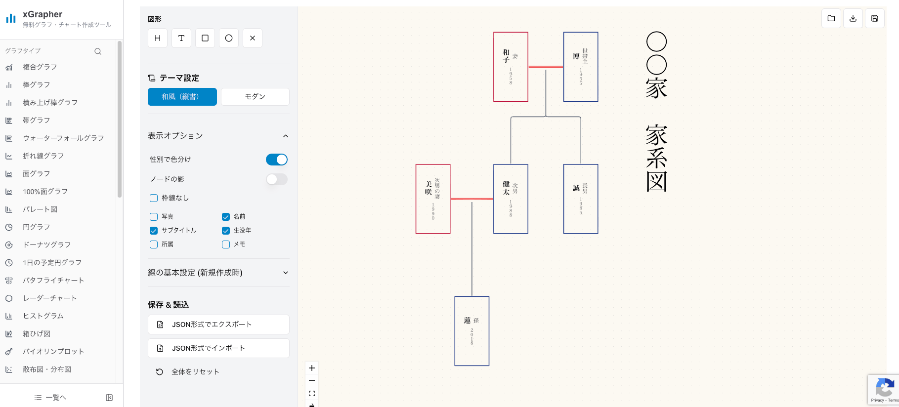
Task: Click the レーダーチャート hexagon icon
Action: pyautogui.click(x=9, y=298)
